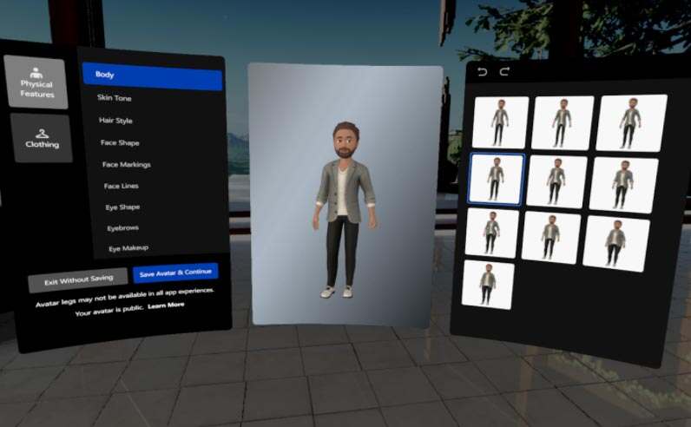Choose the single body thumbnail in bottom row
Image resolution: width=691 pixels, height=427 pixels.
coord(487,285)
